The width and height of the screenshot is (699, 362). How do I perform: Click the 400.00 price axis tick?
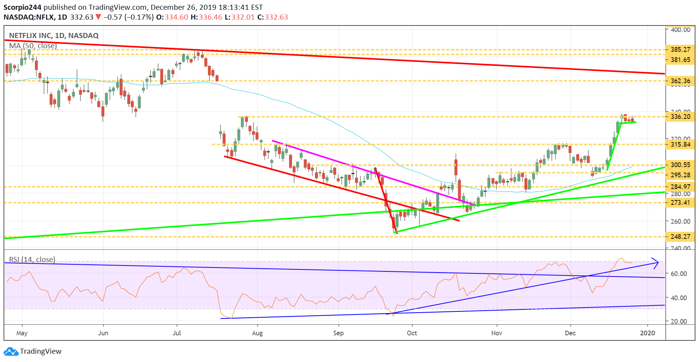[x=681, y=29]
